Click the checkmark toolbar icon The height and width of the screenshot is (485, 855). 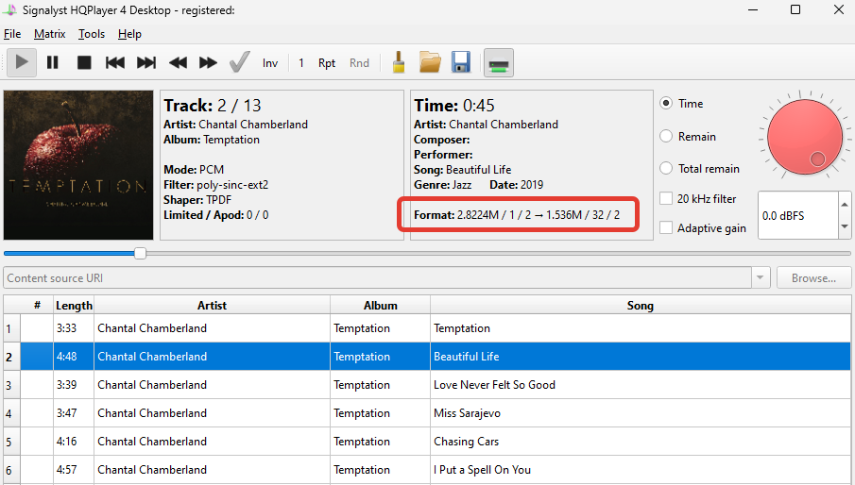(239, 62)
